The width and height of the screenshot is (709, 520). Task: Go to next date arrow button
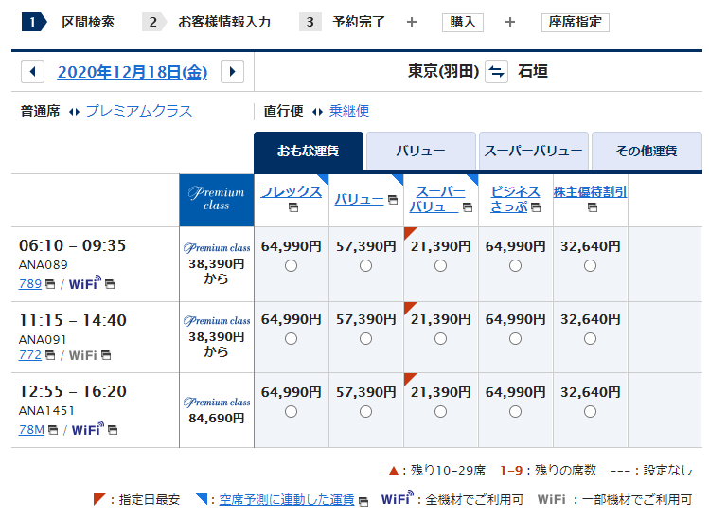click(232, 71)
